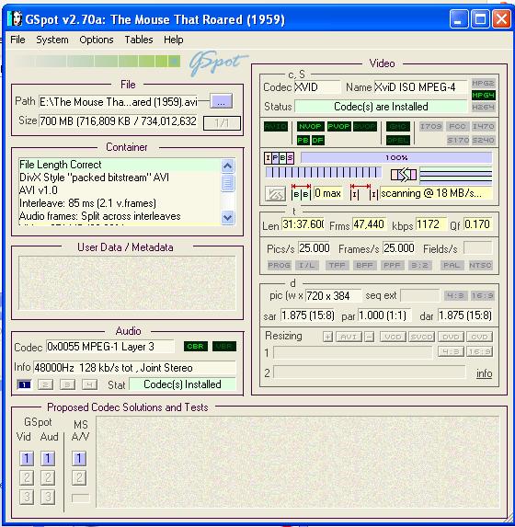Toggle the BFF field order indicator
Viewport: 515px width, 527px height.
(x=365, y=265)
